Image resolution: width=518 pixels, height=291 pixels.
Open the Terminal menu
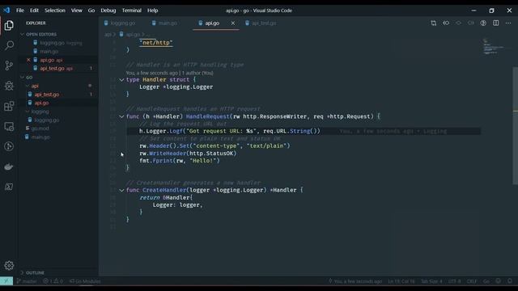(x=131, y=11)
